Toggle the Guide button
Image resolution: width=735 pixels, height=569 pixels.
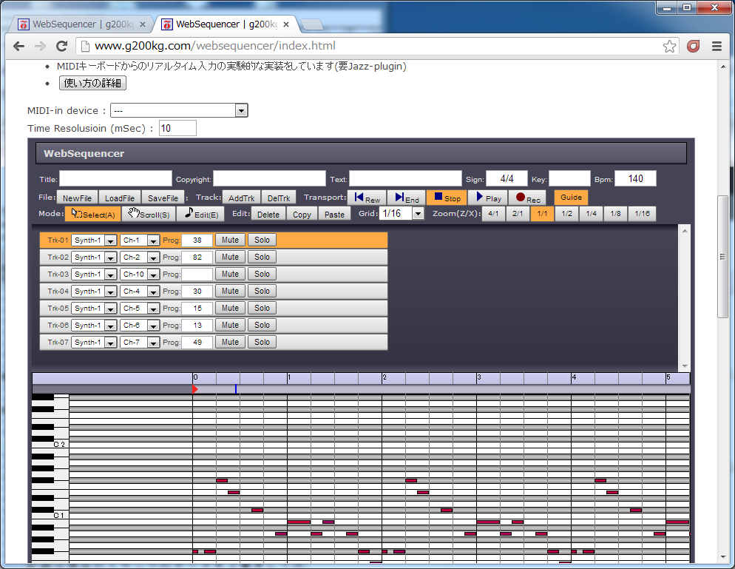point(571,198)
